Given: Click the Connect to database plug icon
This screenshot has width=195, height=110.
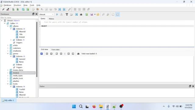Looking at the screenshot, I should click(x=3, y=9).
